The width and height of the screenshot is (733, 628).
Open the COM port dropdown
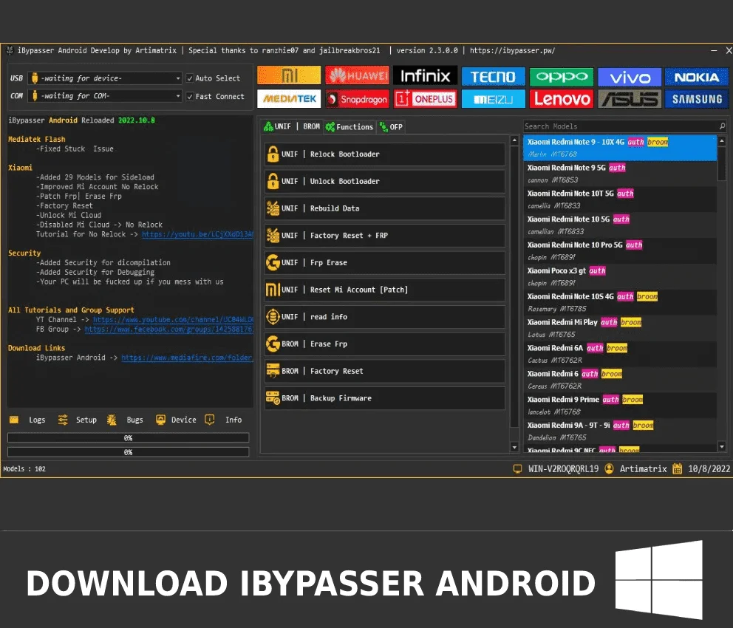105,96
